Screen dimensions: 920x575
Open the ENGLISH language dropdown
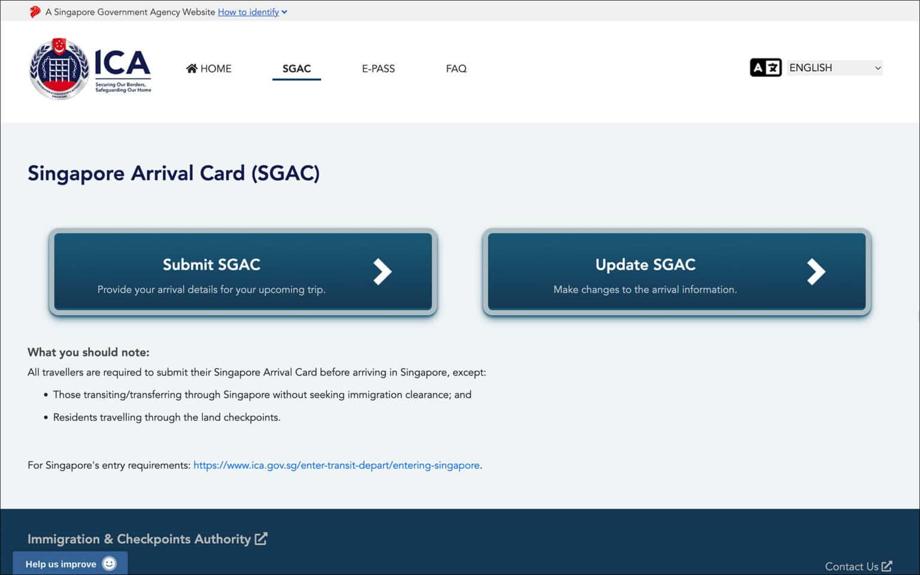pyautogui.click(x=834, y=68)
